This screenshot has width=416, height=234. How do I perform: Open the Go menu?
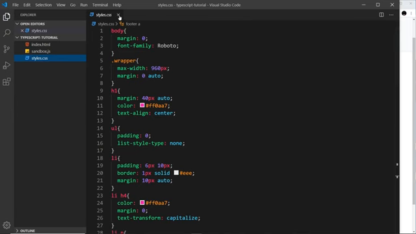point(73,5)
